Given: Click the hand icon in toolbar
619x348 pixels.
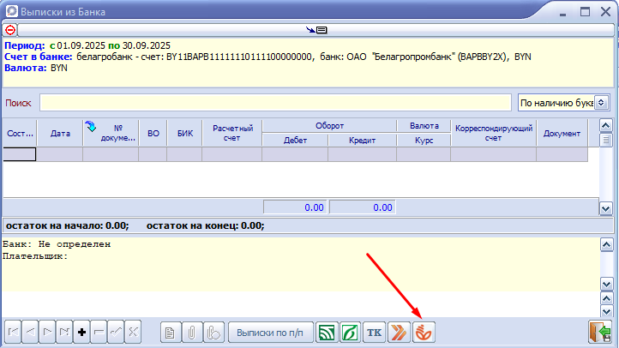Looking at the screenshot, I should (x=215, y=332).
